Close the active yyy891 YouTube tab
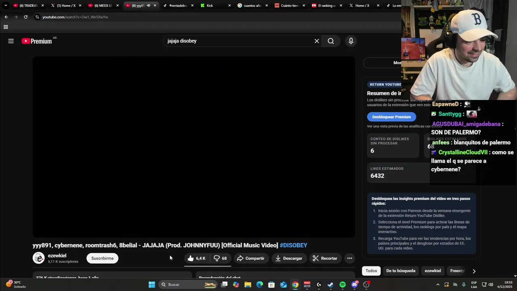The height and width of the screenshot is (291, 517). point(155,6)
